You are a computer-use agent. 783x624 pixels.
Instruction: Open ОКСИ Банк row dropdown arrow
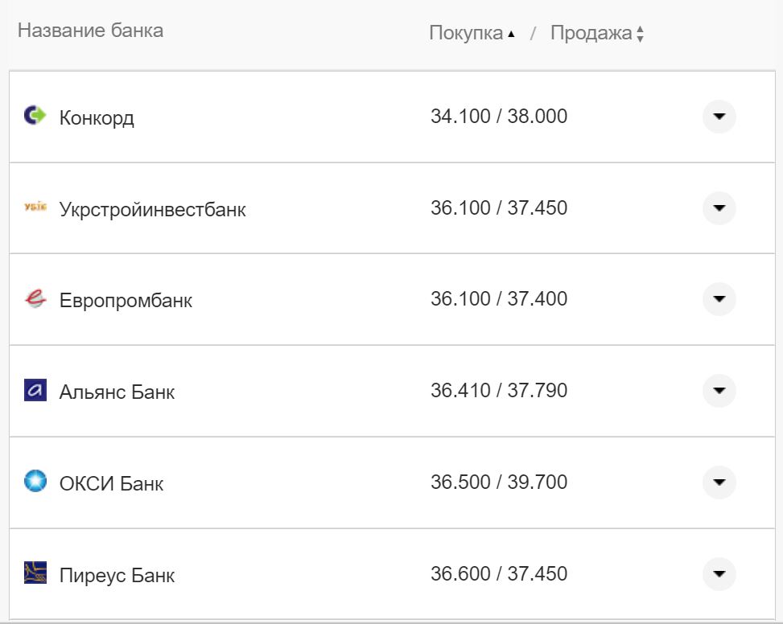coord(719,482)
